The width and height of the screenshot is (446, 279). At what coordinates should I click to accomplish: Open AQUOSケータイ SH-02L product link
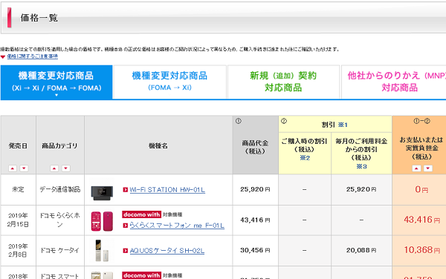point(167,251)
